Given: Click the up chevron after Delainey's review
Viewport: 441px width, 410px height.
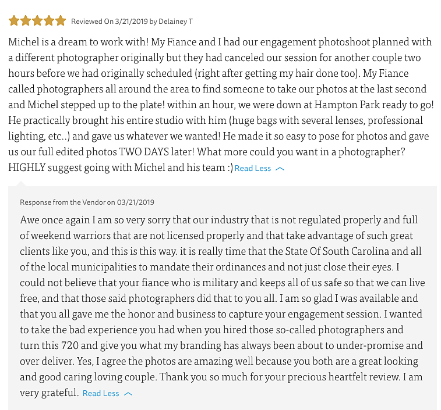Looking at the screenshot, I should [x=280, y=169].
